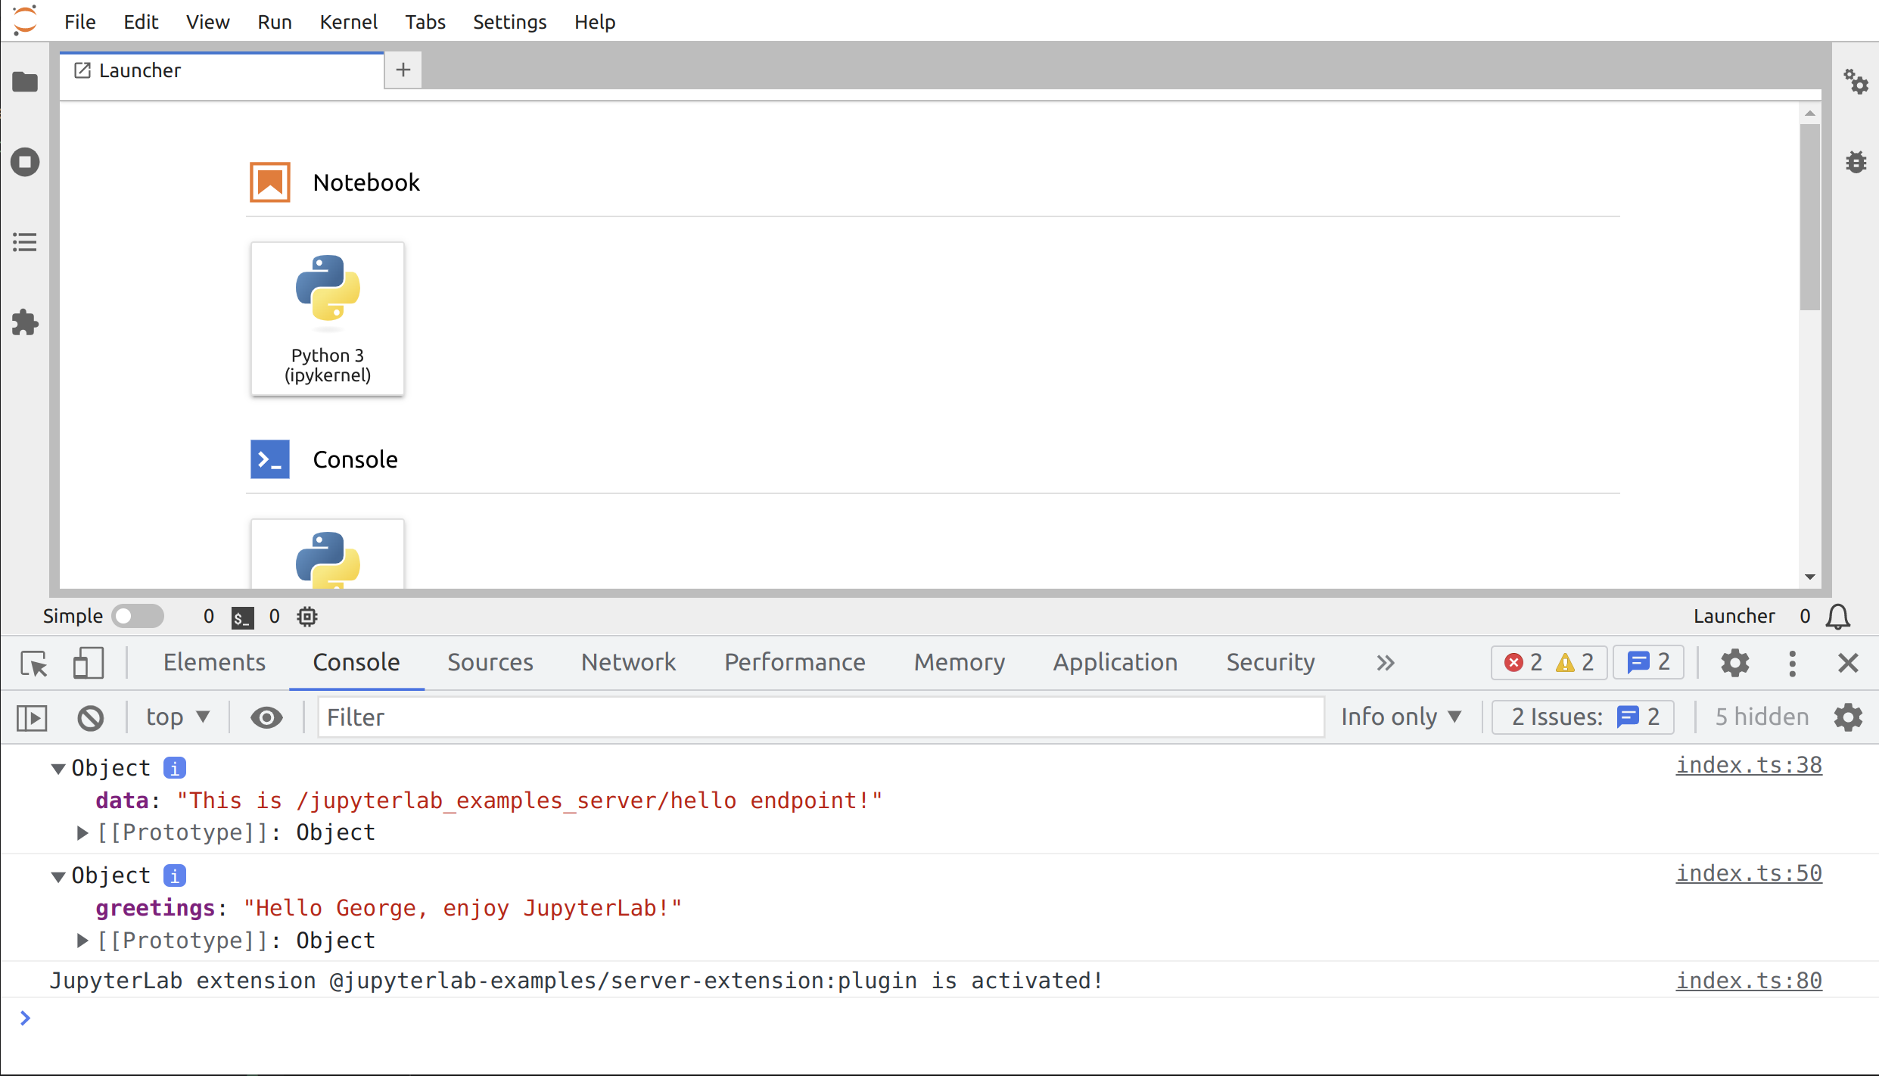1879x1076 pixels.
Task: Toggle the Simple interface mode switch
Action: click(137, 617)
